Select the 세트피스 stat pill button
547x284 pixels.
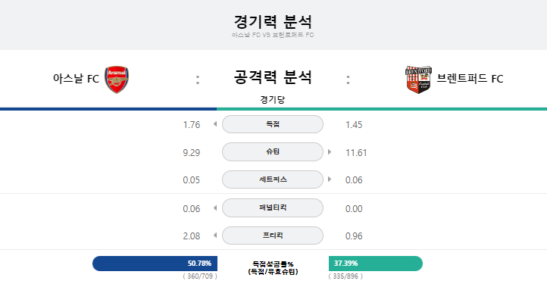pos(273,179)
